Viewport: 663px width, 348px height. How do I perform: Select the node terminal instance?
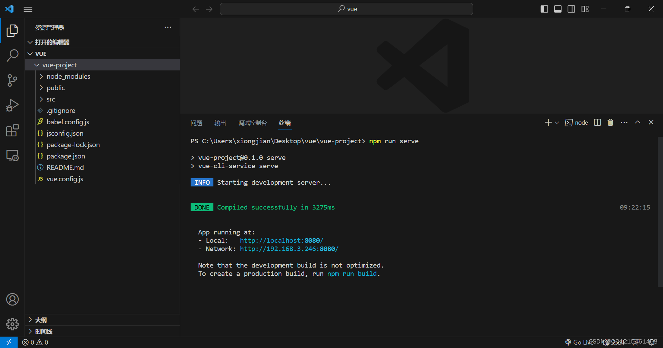click(x=576, y=123)
